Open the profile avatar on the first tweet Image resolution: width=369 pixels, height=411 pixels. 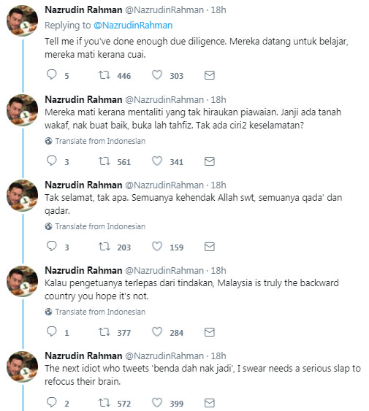pos(23,20)
